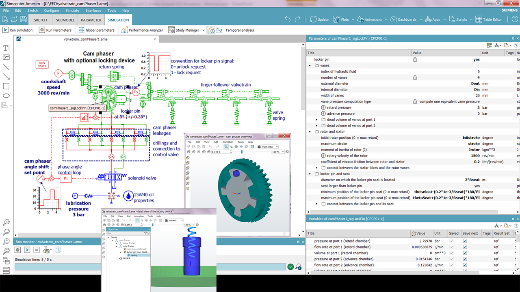Image resolution: width=520 pixels, height=292 pixels.
Task: Expand dead volume of vanes at port 2
Action: tap(317, 126)
